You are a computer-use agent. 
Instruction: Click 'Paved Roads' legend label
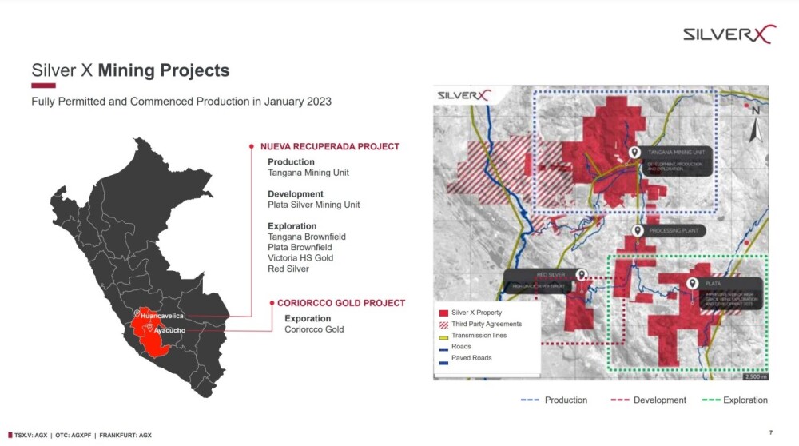click(471, 358)
